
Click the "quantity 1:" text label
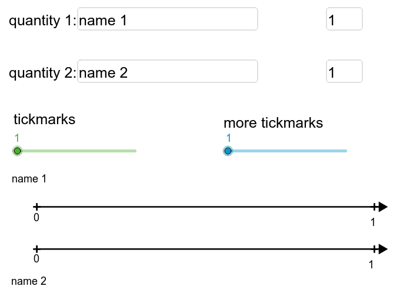coord(42,21)
